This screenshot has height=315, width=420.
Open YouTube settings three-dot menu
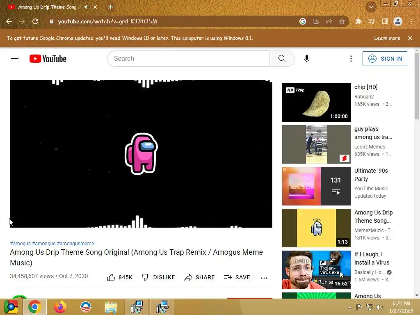[x=351, y=58]
